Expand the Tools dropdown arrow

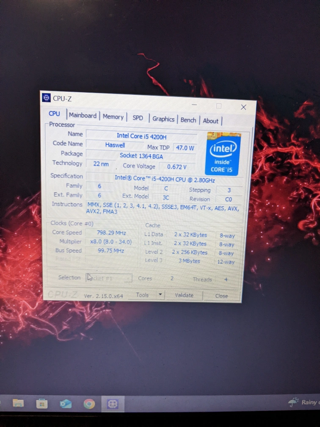(160, 295)
